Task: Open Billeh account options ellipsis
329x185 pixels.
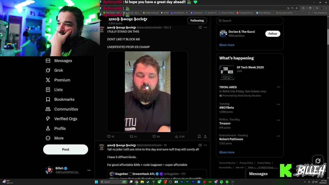Action: point(89,170)
